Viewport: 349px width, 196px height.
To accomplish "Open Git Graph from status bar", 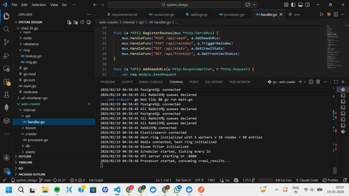I will point(96,180).
